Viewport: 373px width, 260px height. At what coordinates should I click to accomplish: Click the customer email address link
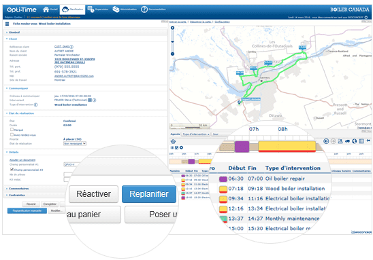(x=74, y=76)
